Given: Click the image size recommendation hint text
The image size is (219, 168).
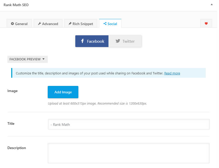Looking at the screenshot, I should [x=97, y=104].
